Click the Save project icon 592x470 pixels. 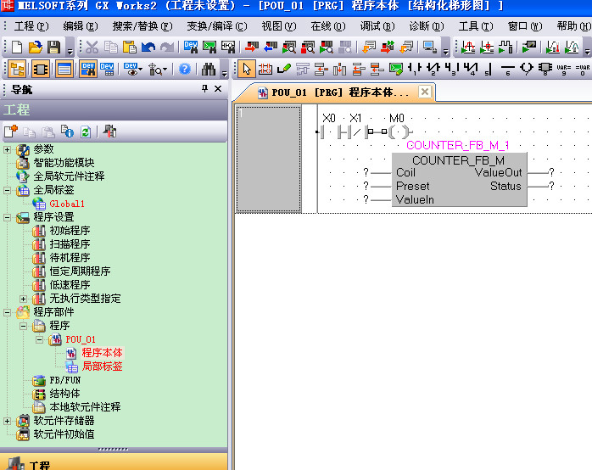53,47
